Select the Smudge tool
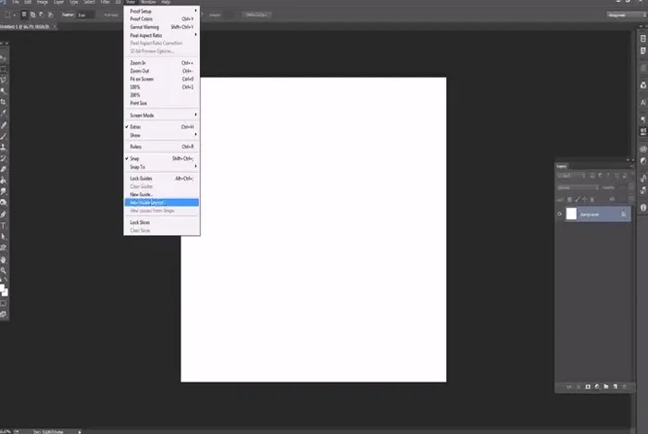 [4, 192]
